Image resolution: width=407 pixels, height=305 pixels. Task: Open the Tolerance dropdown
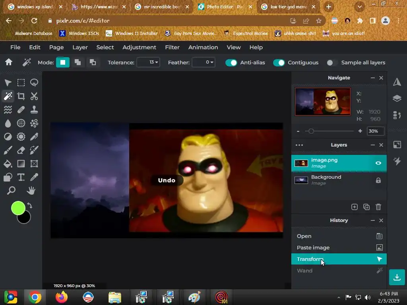point(148,62)
